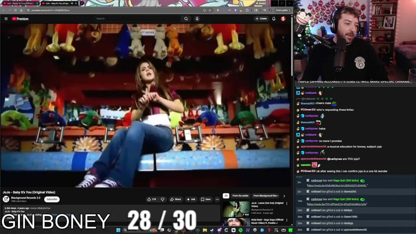This screenshot has height=234, width=416.
Task: Click the #BabyItsYou hashtag
Action: click(x=44, y=208)
